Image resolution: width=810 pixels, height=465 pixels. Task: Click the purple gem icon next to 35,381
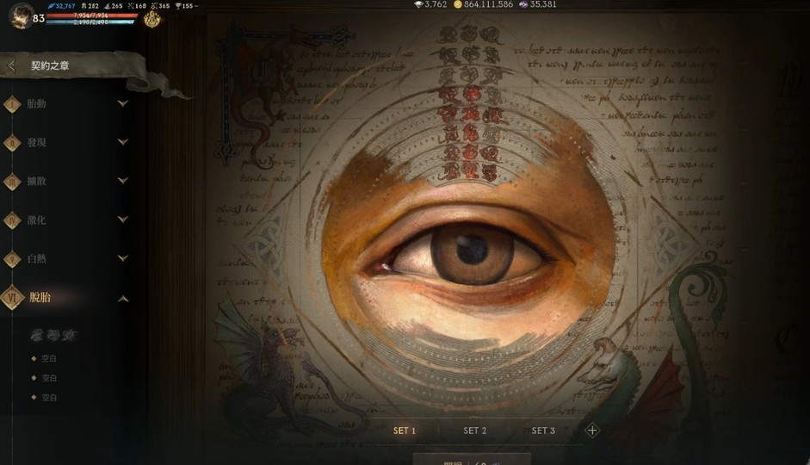click(x=523, y=4)
